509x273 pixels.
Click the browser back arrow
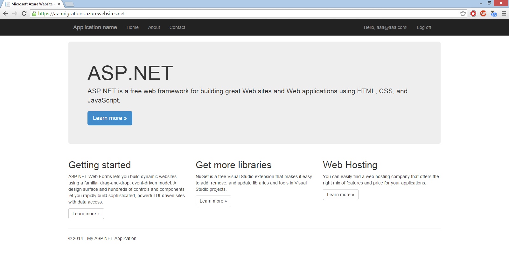coord(5,13)
